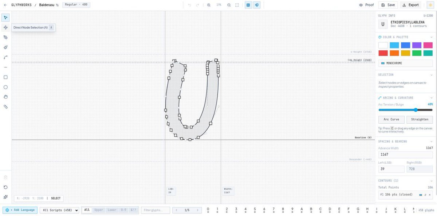
Task: Click the Filter glyphs search box
Action: pyautogui.click(x=155, y=210)
